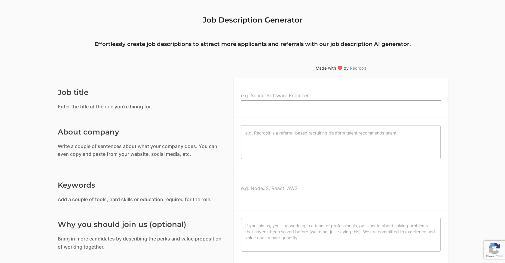Viewport: 505px width, 263px height.
Task: Focus the Why you should join us textarea
Action: [341, 234]
